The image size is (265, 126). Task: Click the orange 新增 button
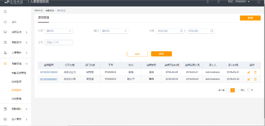click(x=250, y=18)
